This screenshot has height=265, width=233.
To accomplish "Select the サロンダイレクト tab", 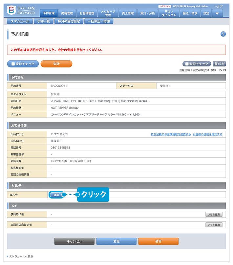I will [x=169, y=13].
